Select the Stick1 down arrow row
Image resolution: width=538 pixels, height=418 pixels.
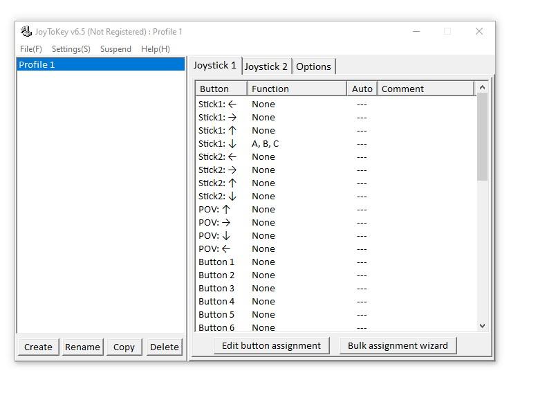click(336, 143)
